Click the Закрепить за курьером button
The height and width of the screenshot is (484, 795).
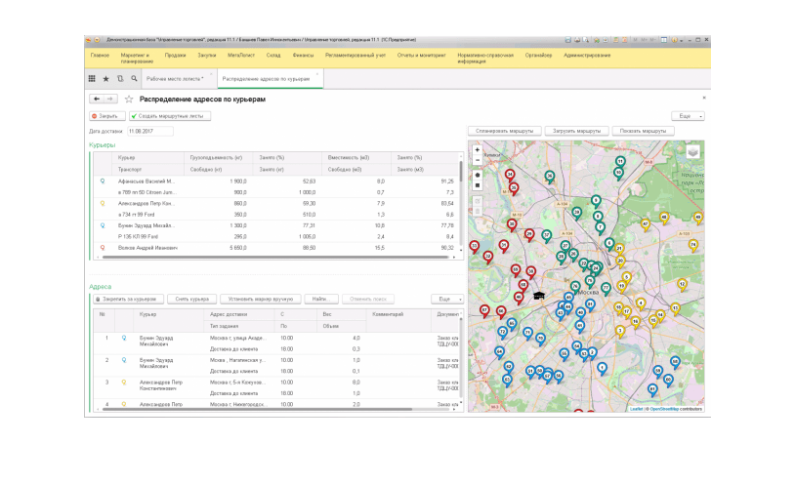129,299
